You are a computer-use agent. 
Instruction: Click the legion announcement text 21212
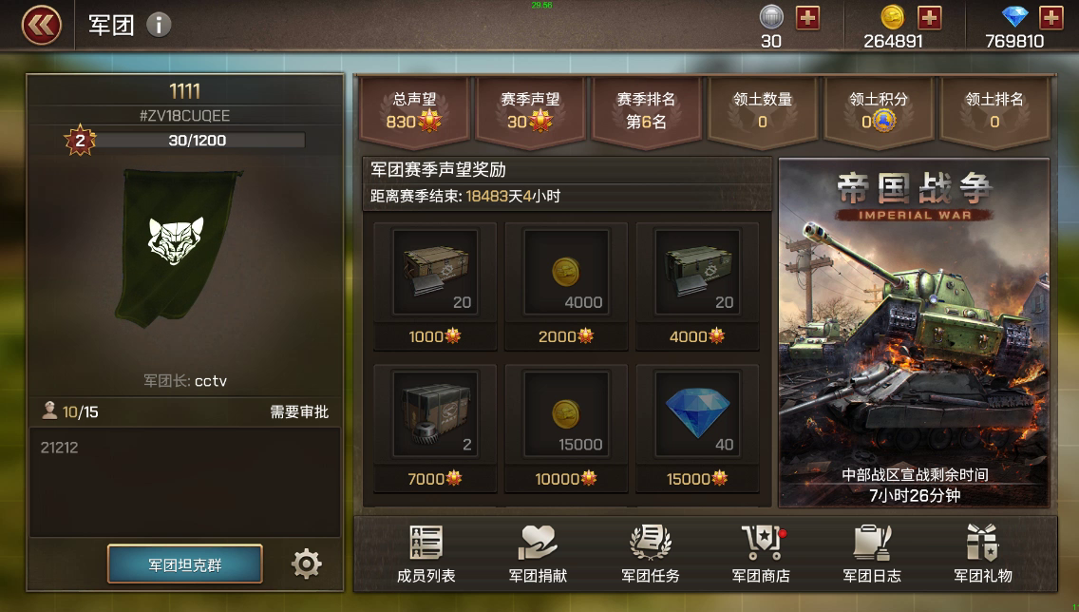(59, 448)
